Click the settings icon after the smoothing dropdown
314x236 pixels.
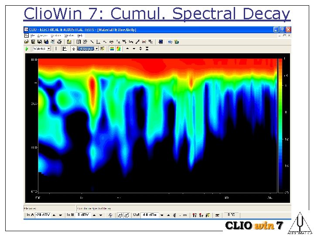(x=102, y=49)
